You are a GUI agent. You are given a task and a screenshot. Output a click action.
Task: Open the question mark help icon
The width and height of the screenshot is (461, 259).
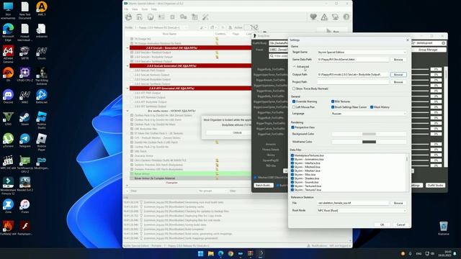(x=346, y=17)
